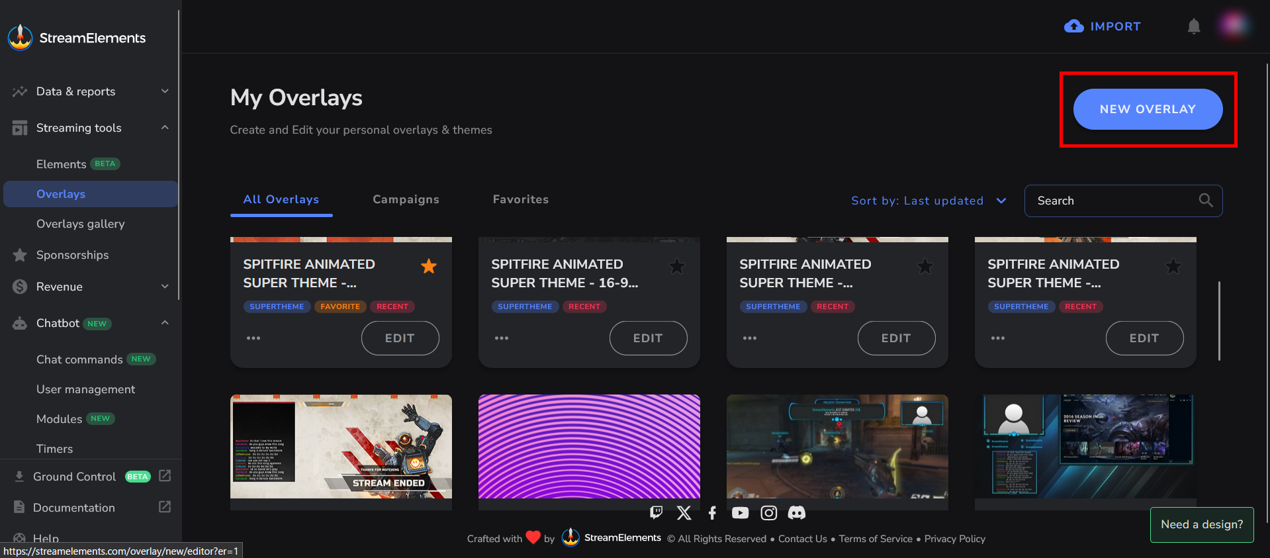Open the Instagram footer icon
The height and width of the screenshot is (558, 1270).
point(768,512)
